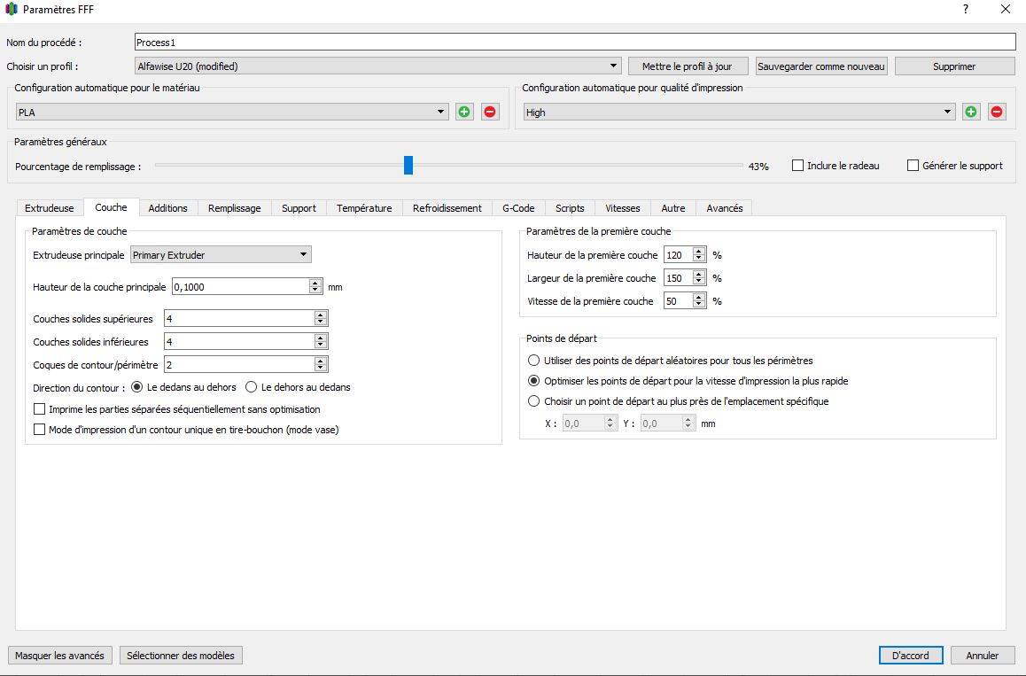1026x676 pixels.
Task: Click red minus icon beside PLA material
Action: [490, 112]
